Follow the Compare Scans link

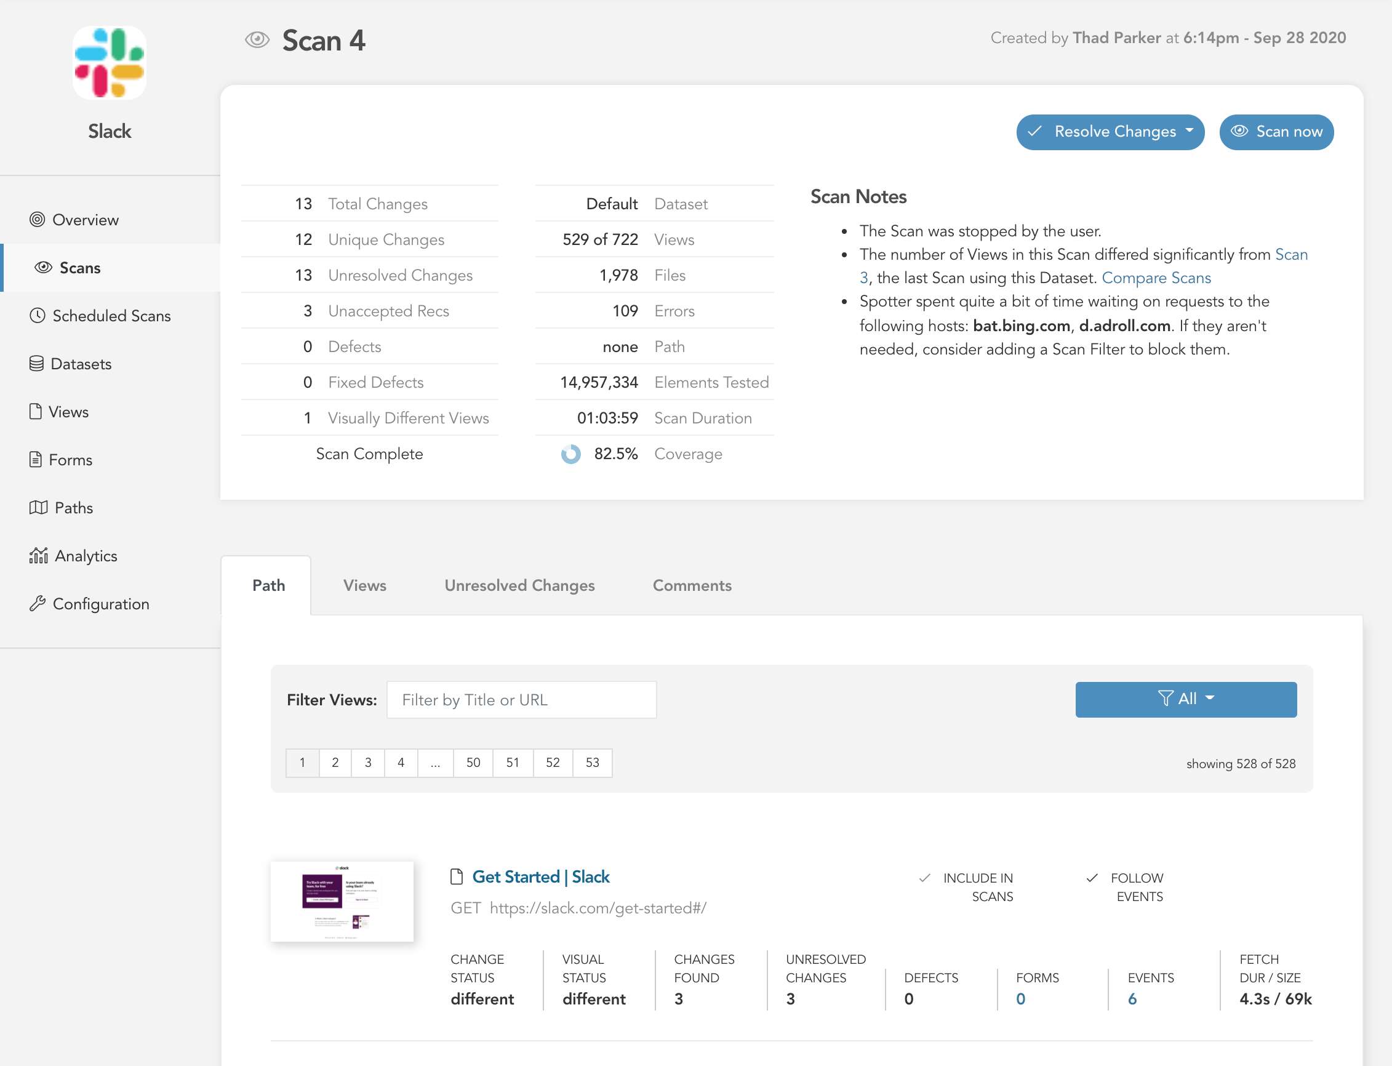(1156, 278)
